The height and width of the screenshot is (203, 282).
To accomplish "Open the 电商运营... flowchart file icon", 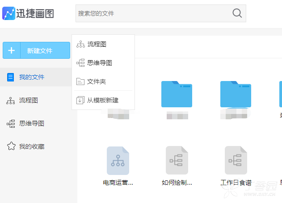I will click(x=118, y=161).
